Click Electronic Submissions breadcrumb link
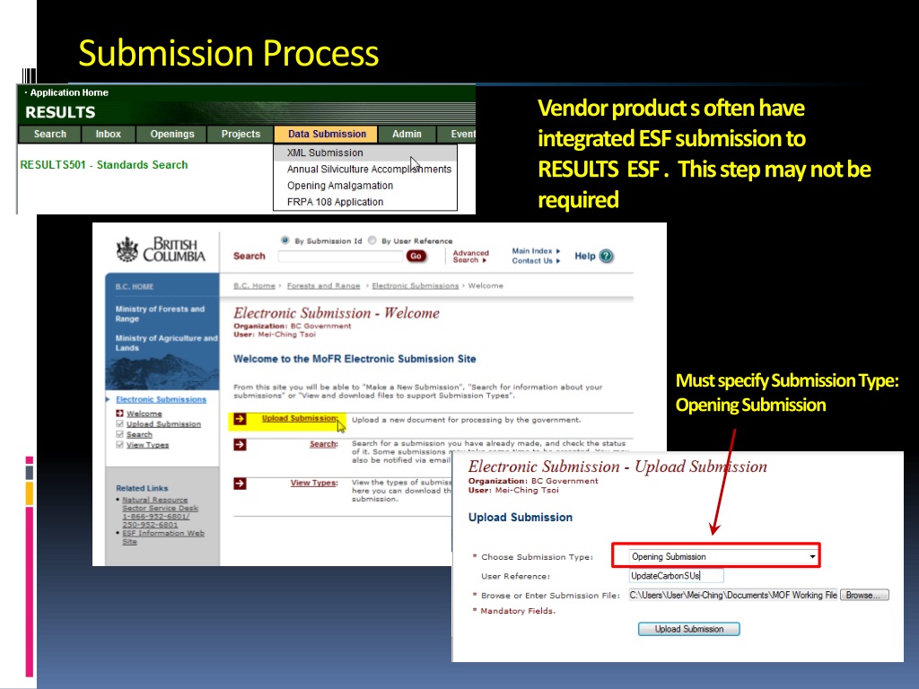The width and height of the screenshot is (919, 689). point(415,286)
